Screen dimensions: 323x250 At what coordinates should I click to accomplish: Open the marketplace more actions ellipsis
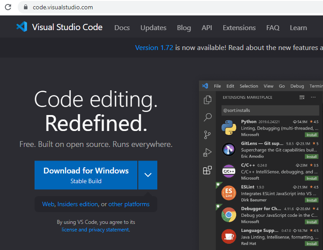(313, 97)
